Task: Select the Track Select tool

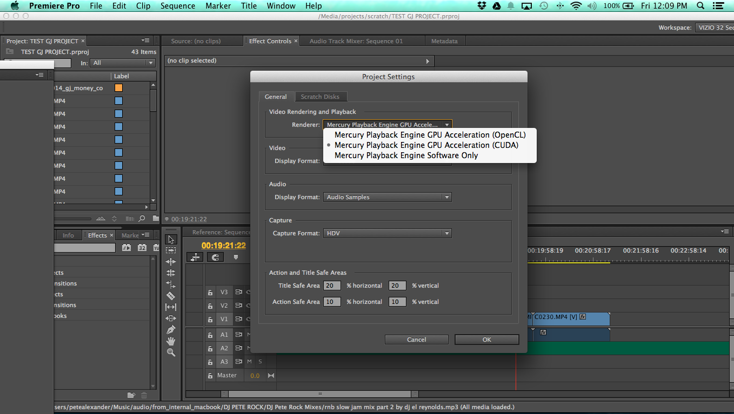Action: coord(171,250)
